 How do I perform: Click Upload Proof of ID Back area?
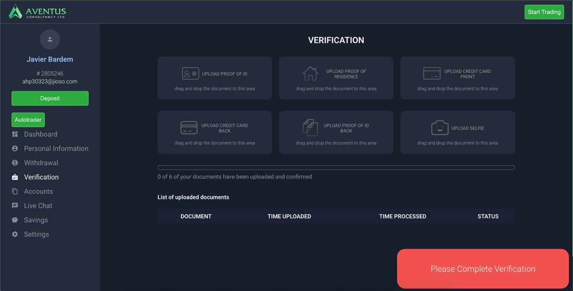point(336,132)
